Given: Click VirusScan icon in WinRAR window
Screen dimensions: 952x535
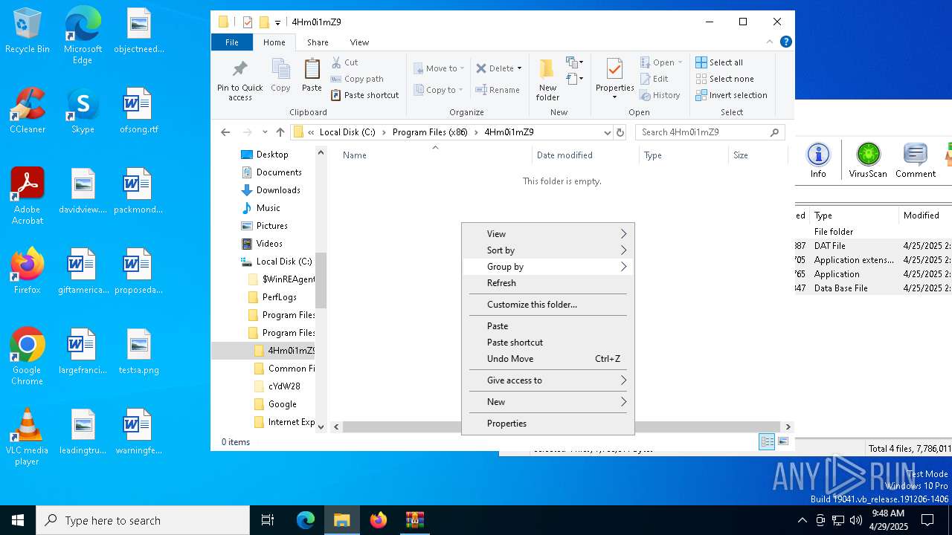Looking at the screenshot, I should coord(868,160).
